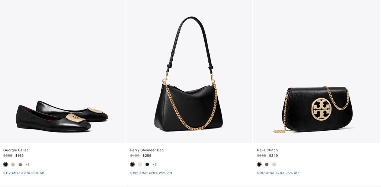Choose brown Reva Clutch color

(267, 164)
